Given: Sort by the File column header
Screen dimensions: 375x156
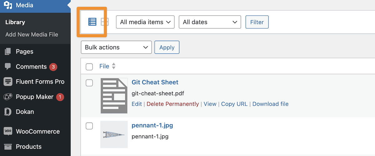Looking at the screenshot, I should tap(104, 66).
